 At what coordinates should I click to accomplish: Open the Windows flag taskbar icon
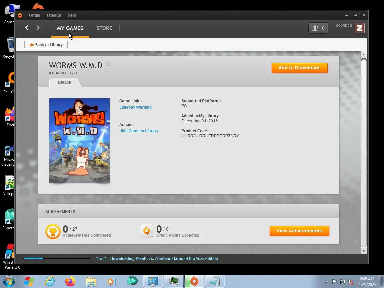coord(29,281)
